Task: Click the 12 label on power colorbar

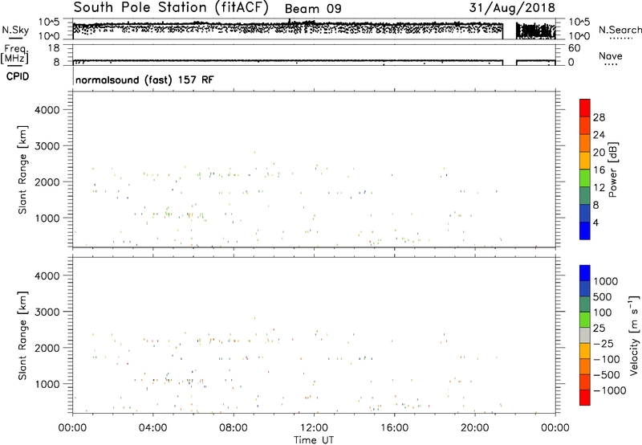Action: tap(599, 188)
